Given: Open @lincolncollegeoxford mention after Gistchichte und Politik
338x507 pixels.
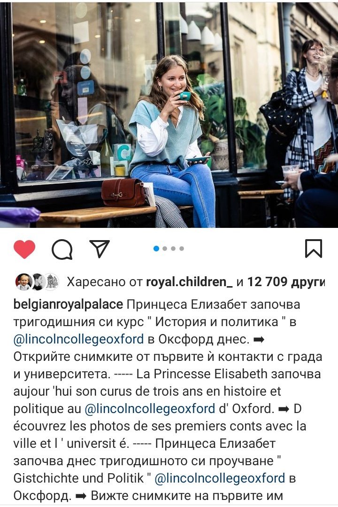Looking at the screenshot, I should point(220,478).
